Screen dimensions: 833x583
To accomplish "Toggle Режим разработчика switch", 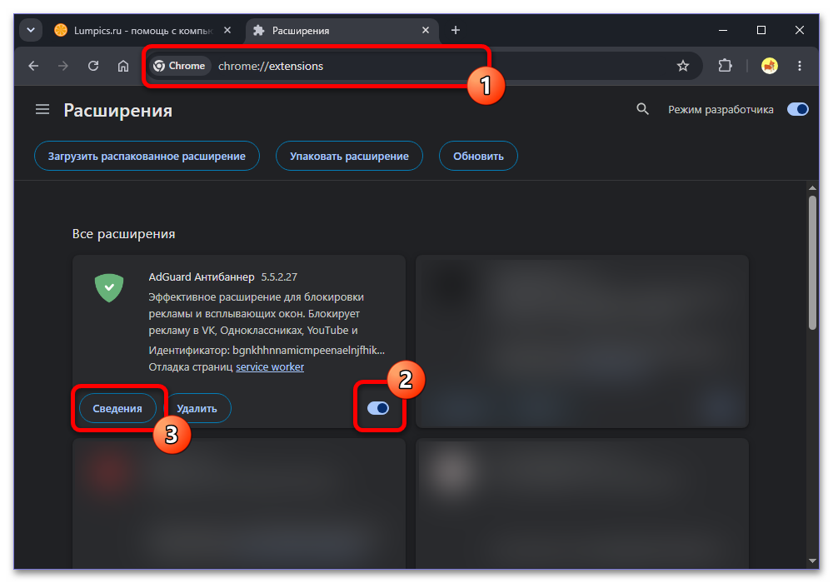I will (x=797, y=109).
